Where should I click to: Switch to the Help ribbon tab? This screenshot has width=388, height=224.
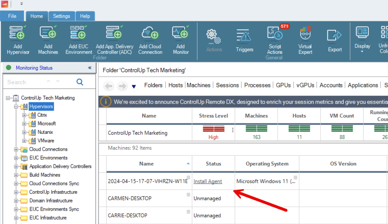(x=85, y=16)
